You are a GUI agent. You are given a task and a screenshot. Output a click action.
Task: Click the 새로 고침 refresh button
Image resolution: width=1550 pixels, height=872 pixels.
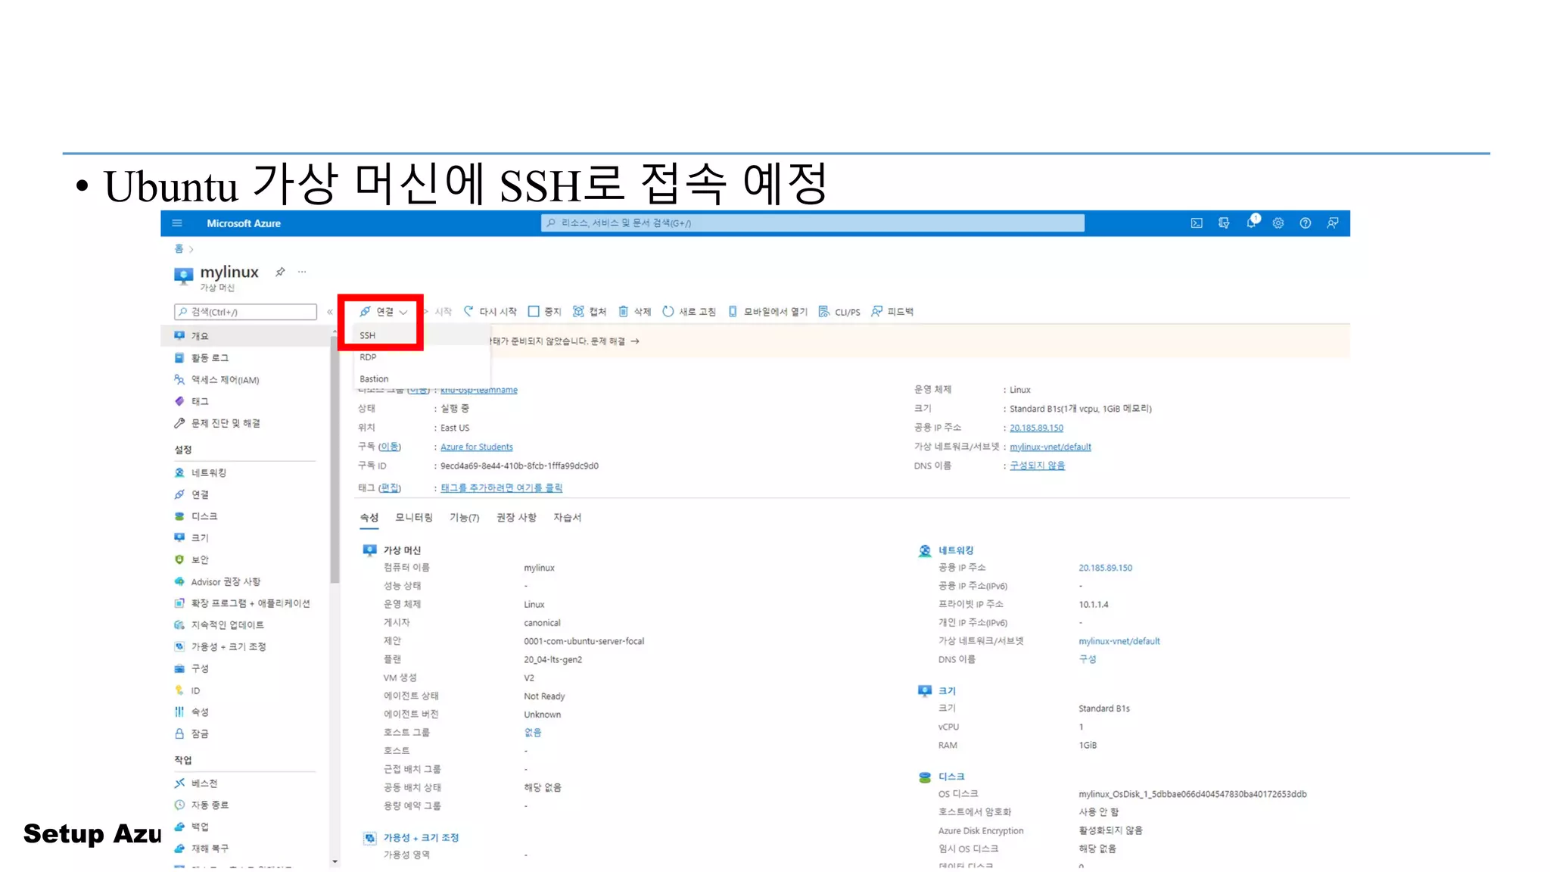point(689,312)
